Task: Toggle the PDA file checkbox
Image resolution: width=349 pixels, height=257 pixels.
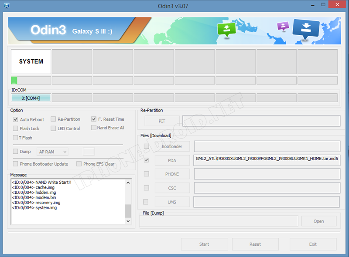Action: (146, 160)
